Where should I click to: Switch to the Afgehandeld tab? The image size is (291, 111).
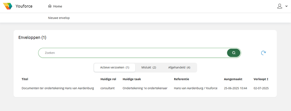coord(179,68)
